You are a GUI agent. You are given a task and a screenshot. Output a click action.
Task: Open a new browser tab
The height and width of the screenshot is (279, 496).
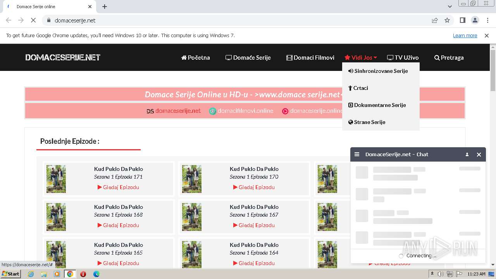pos(105,7)
